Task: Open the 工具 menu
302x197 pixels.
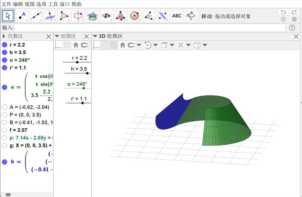Action: click(x=53, y=4)
